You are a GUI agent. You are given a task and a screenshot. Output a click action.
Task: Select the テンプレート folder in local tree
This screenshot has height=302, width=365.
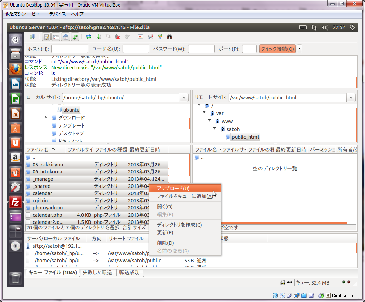pos(71,125)
